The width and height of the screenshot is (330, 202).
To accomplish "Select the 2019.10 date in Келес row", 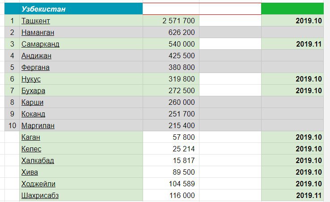I will [x=292, y=149].
